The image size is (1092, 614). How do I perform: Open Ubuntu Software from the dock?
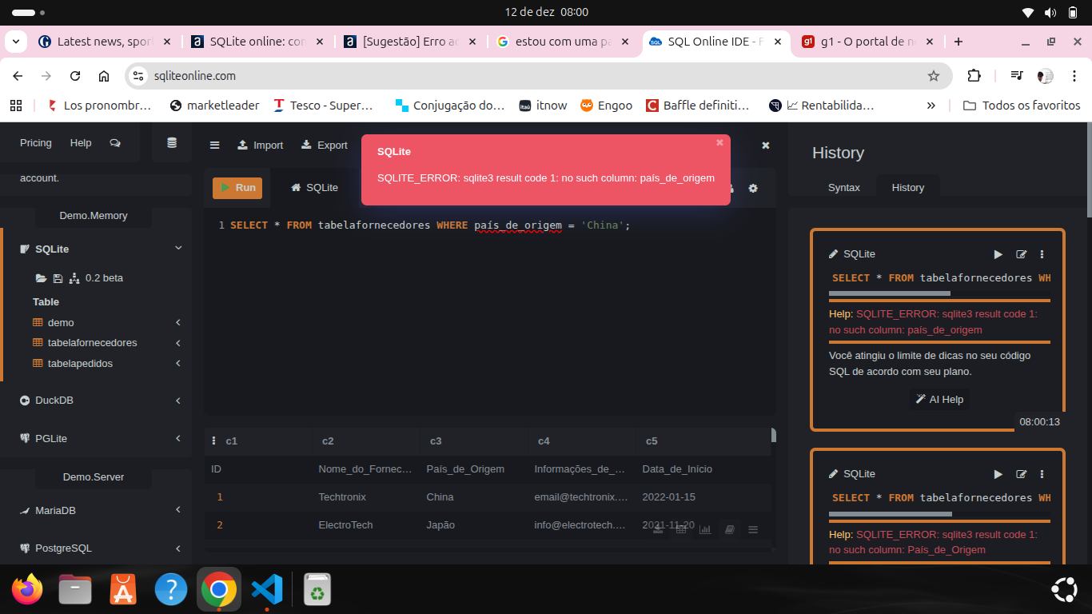tap(123, 590)
